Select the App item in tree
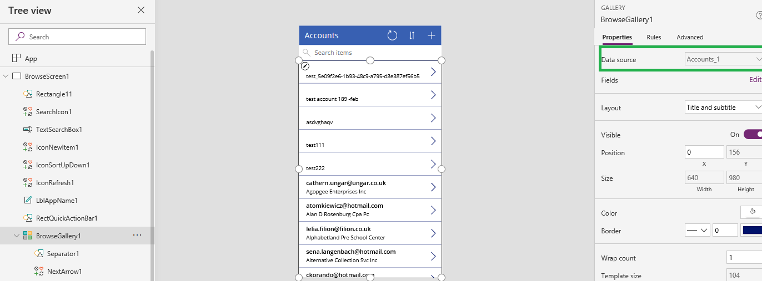762x281 pixels. [31, 58]
